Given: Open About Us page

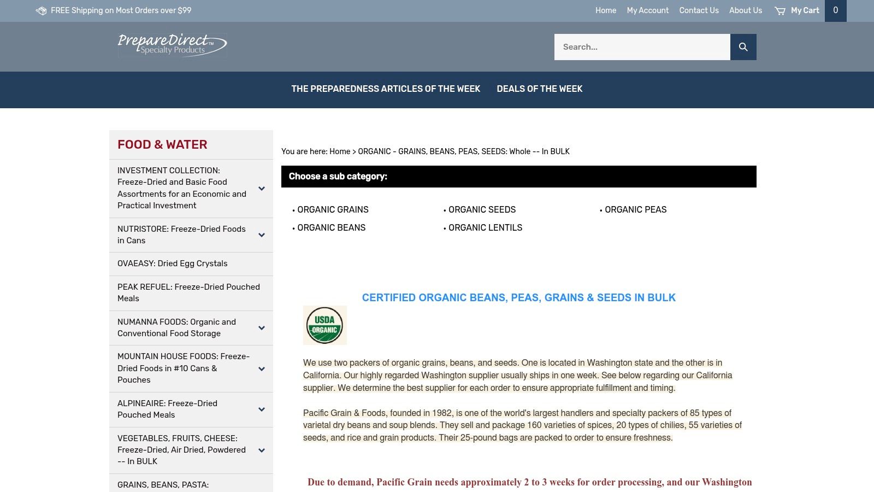Looking at the screenshot, I should coord(746,10).
